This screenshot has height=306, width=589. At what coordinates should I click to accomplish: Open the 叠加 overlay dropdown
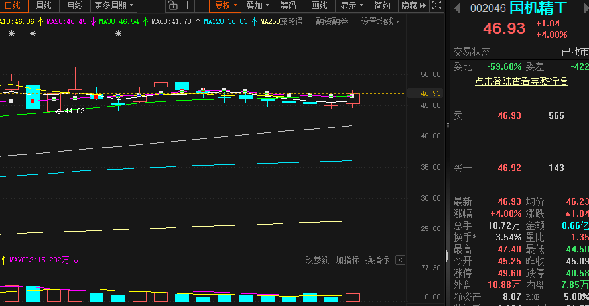[257, 5]
